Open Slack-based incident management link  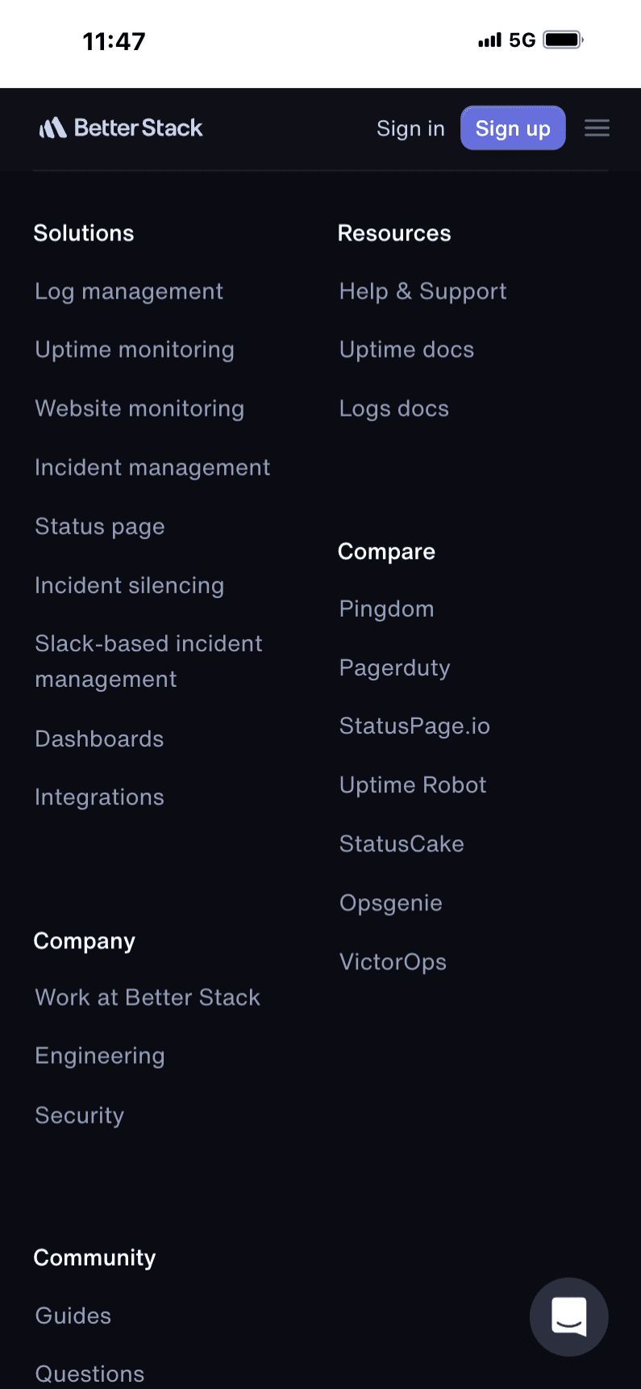coord(148,661)
